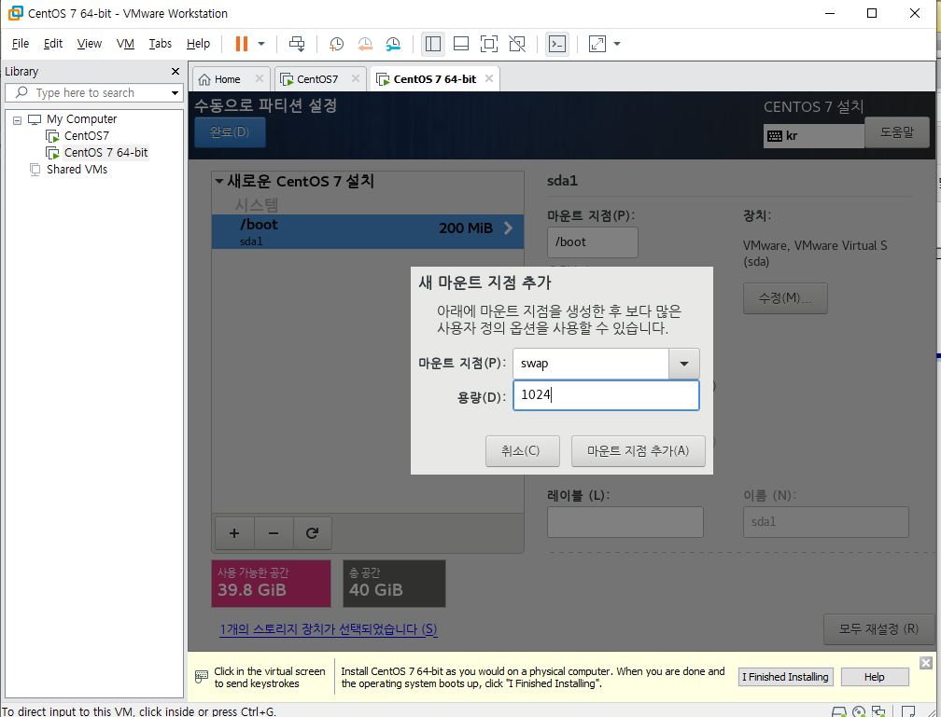Close the Home tab

point(260,78)
